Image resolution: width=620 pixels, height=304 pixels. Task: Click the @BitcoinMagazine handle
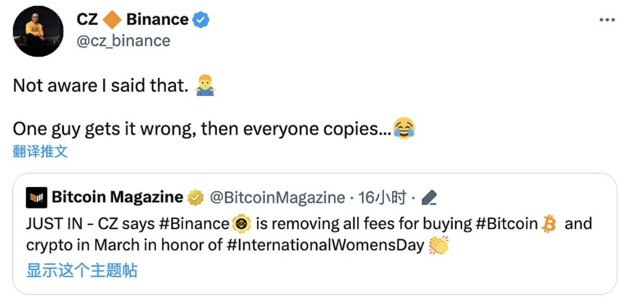point(277,197)
